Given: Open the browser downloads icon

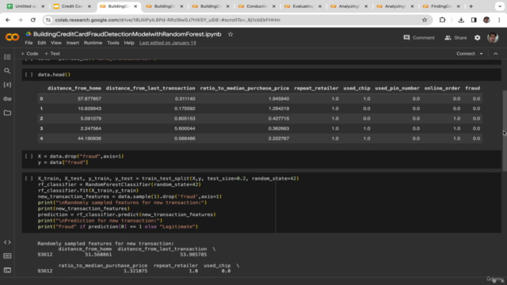Looking at the screenshot, I should pos(461,20).
